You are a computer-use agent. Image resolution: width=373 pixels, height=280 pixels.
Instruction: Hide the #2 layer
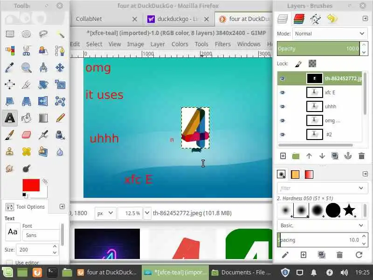(283, 134)
